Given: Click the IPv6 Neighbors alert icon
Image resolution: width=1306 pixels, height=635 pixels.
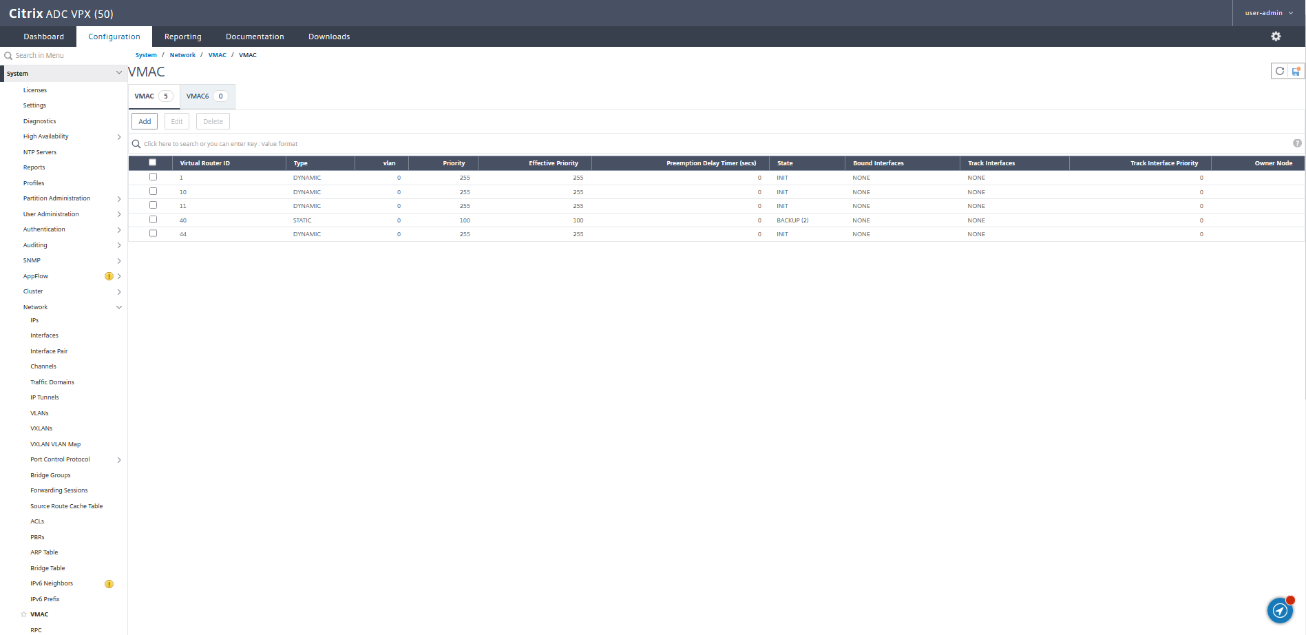Looking at the screenshot, I should 108,583.
